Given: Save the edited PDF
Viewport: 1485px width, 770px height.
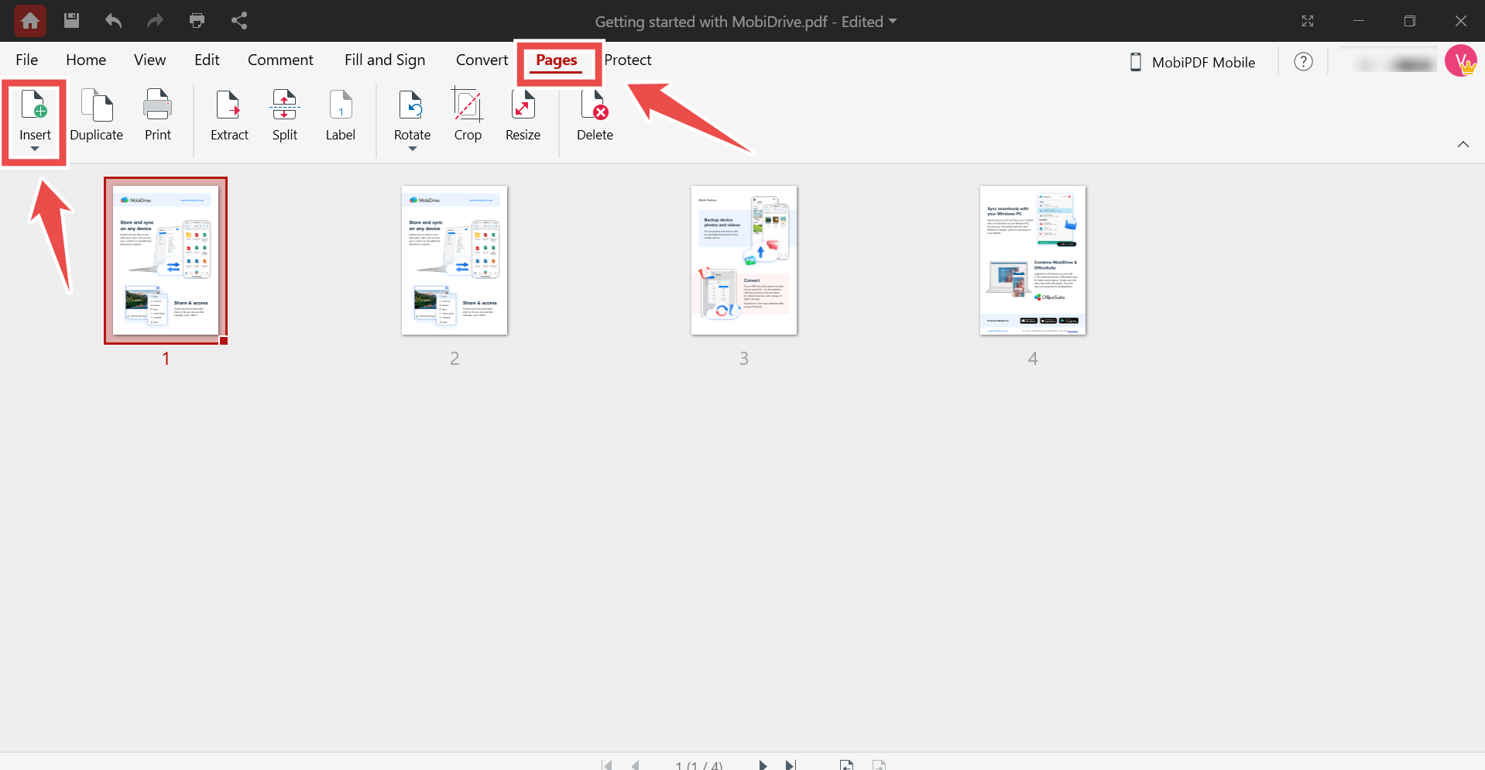Looking at the screenshot, I should (x=71, y=21).
